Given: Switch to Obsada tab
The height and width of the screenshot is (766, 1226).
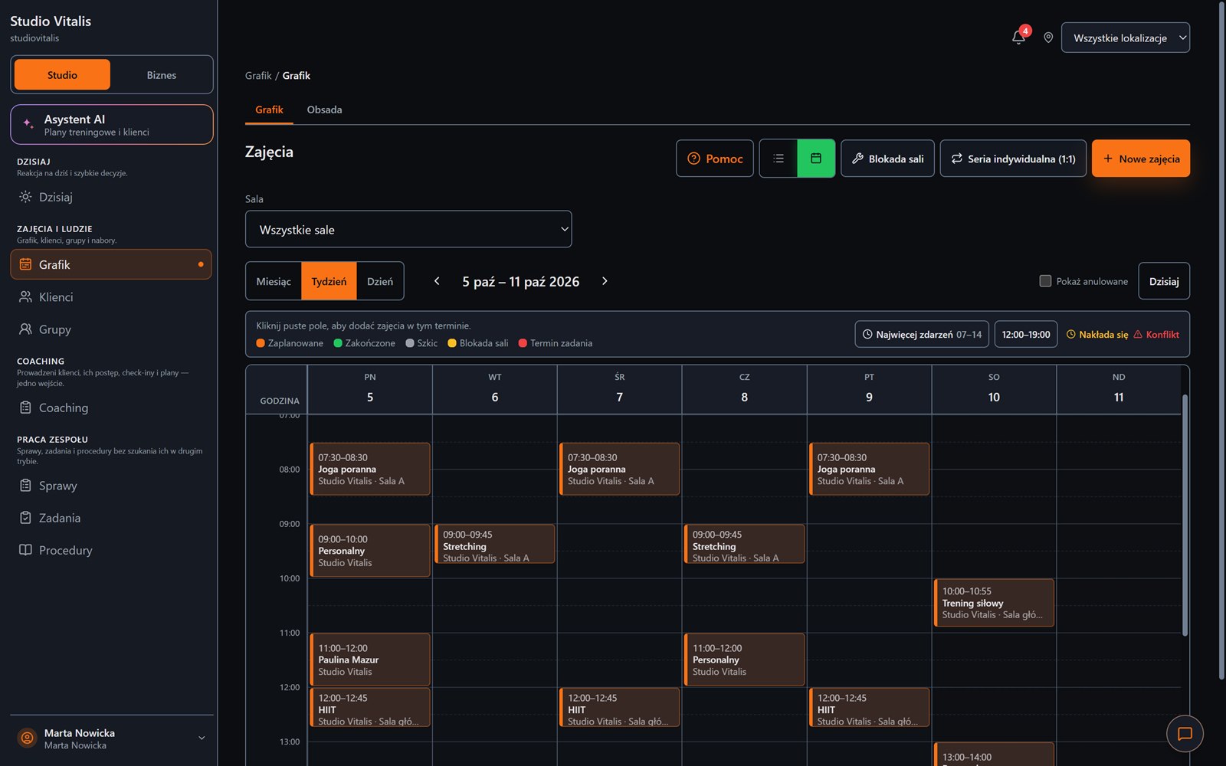Looking at the screenshot, I should pos(325,110).
